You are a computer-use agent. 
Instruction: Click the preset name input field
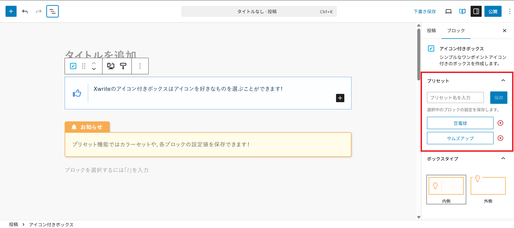(x=455, y=98)
